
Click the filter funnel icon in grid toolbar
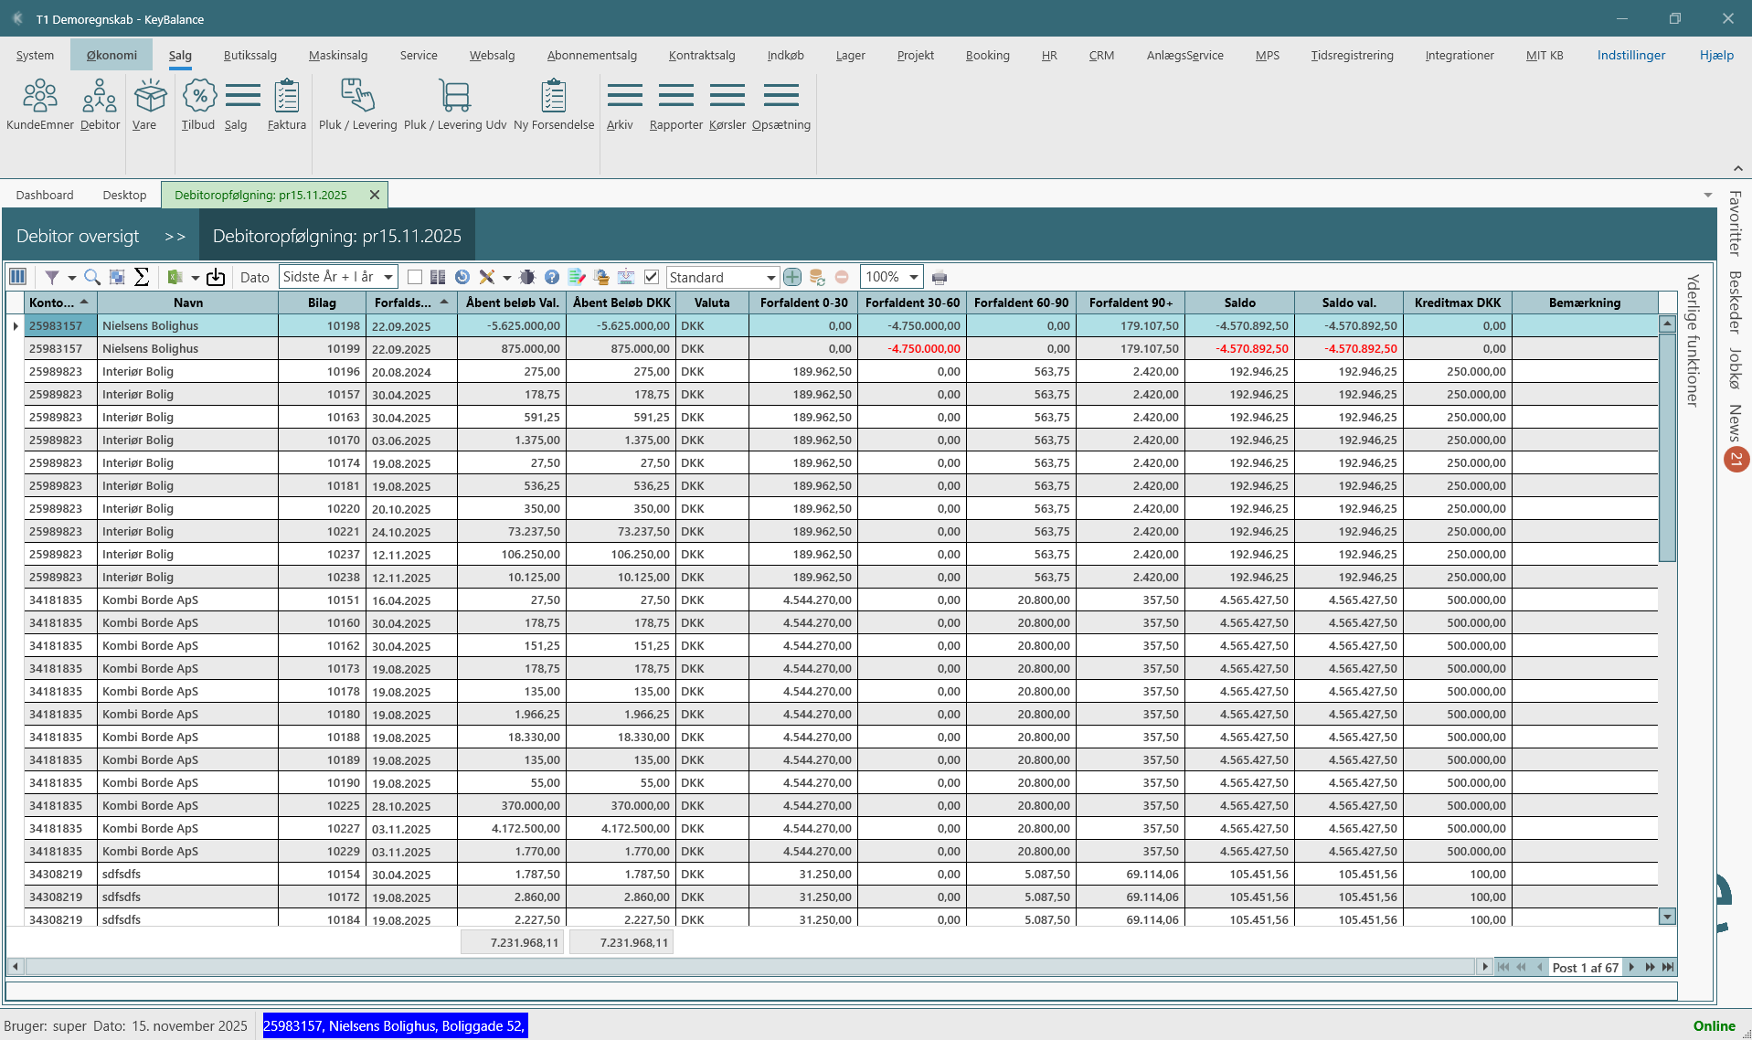click(52, 277)
